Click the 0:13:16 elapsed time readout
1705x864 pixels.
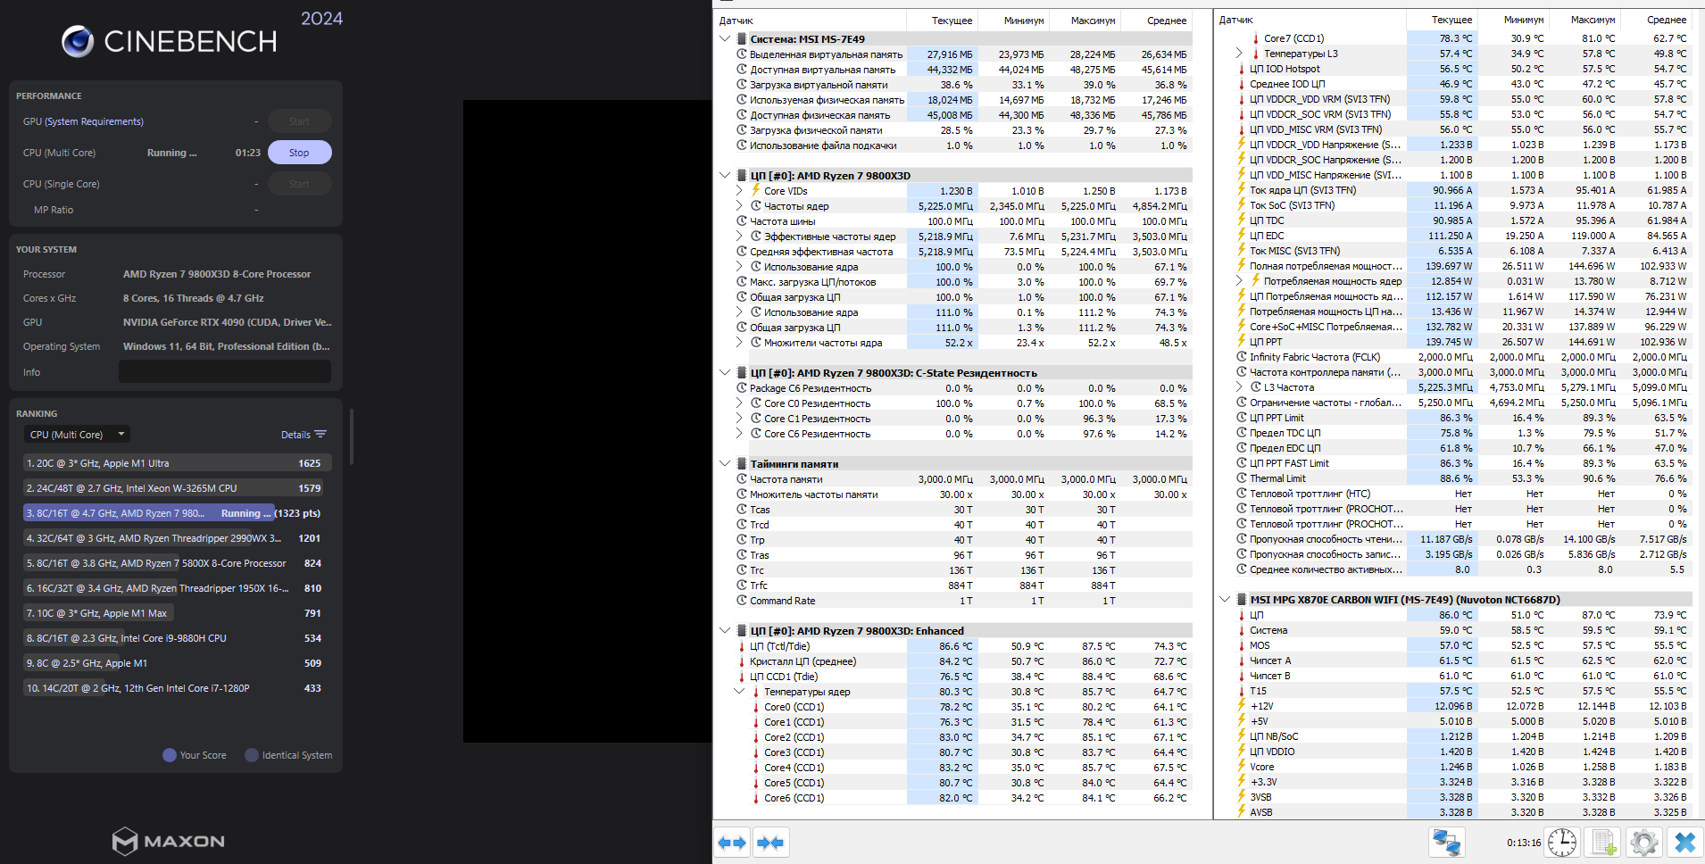click(1524, 843)
